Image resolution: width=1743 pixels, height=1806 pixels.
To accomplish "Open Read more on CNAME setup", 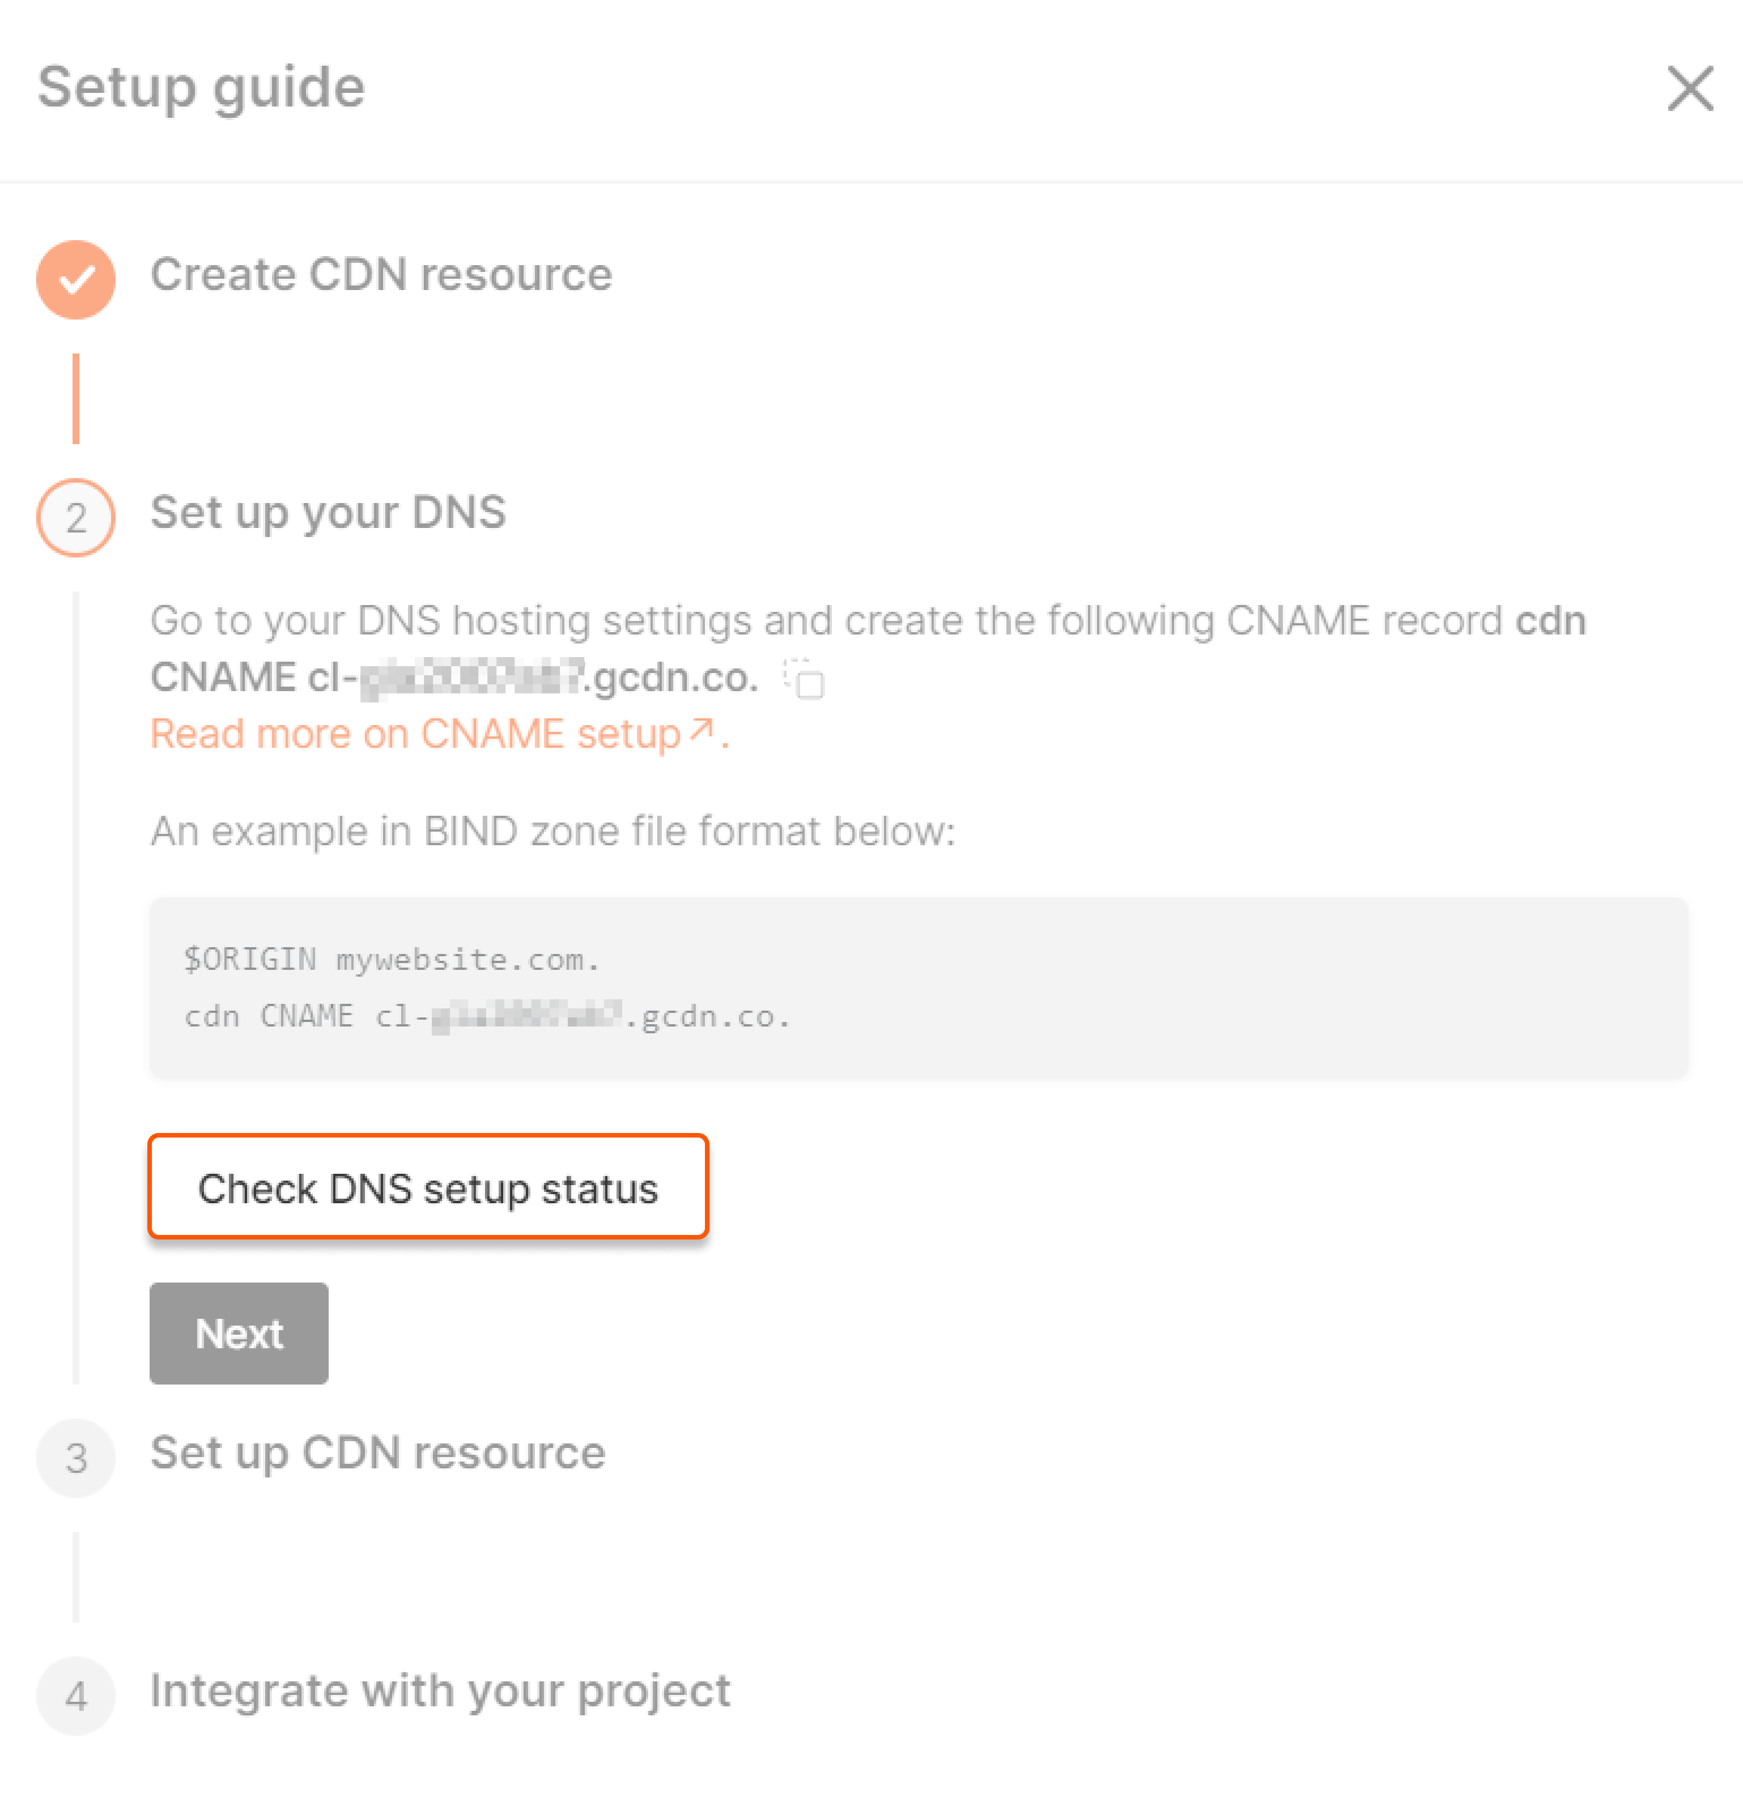I will click(x=415, y=734).
